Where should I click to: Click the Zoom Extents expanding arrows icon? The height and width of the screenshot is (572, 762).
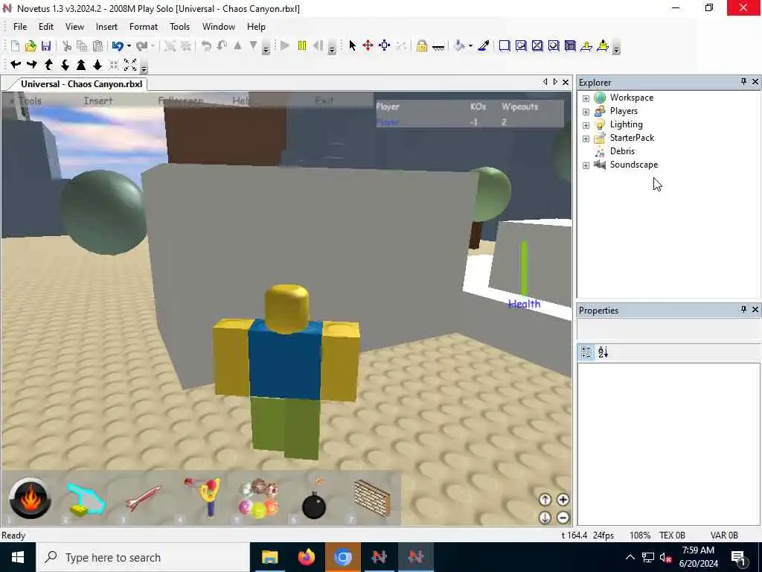(130, 65)
